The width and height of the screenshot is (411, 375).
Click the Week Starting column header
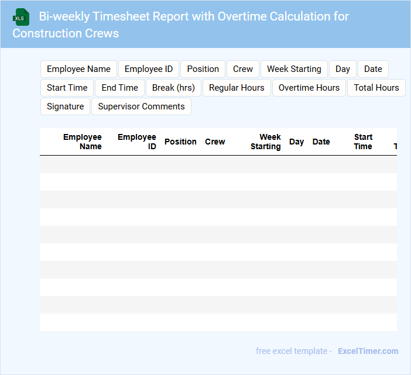pyautogui.click(x=266, y=142)
